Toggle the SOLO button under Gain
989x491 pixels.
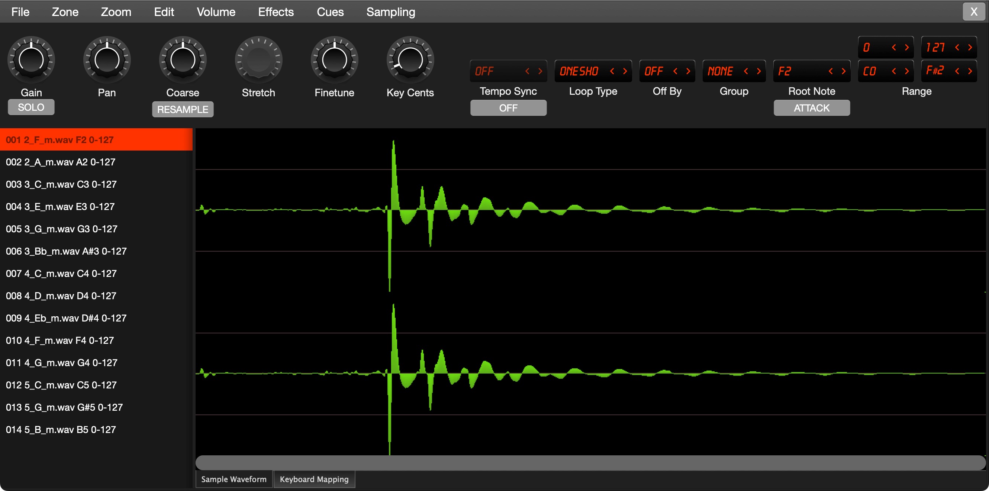pyautogui.click(x=31, y=107)
